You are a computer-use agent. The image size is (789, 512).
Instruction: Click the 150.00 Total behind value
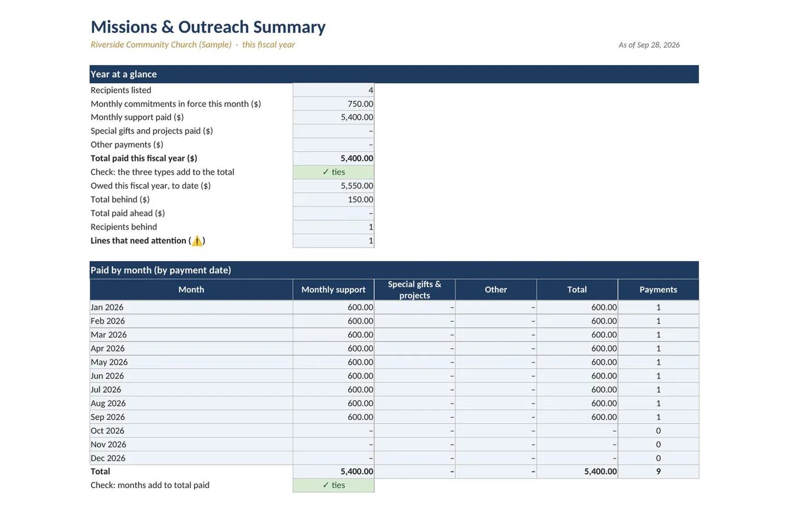(x=334, y=199)
